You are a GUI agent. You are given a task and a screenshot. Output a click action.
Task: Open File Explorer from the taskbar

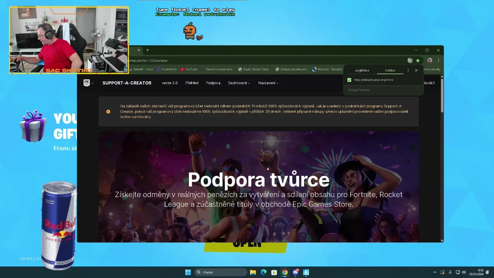(253, 272)
